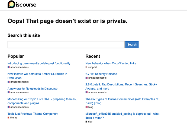
Task: Open New behavior when Copy/Pasting links topic
Action: [111, 64]
